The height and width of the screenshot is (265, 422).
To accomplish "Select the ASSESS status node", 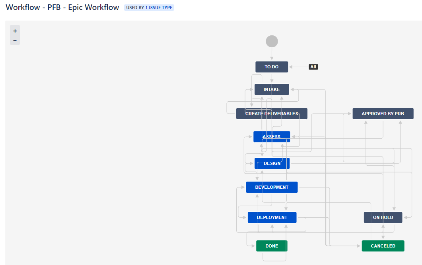I will point(272,137).
